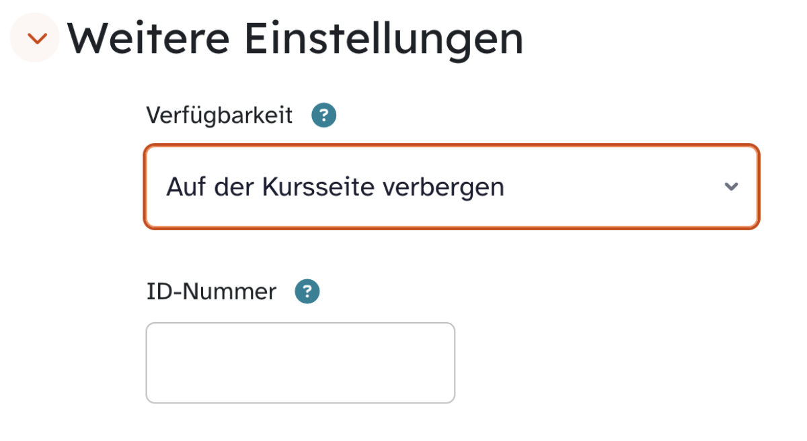The image size is (807, 441).
Task: Focus the ID-Nummer input field
Action: pos(300,362)
